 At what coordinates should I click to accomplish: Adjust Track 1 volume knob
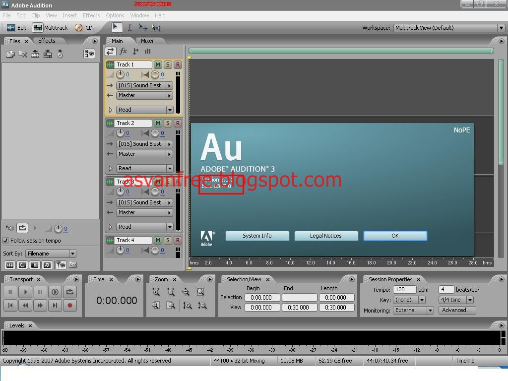click(x=120, y=75)
